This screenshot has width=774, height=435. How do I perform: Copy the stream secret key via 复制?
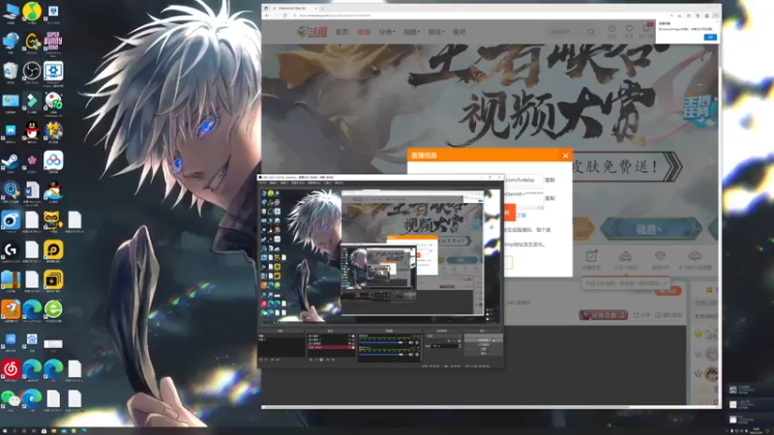click(x=550, y=198)
